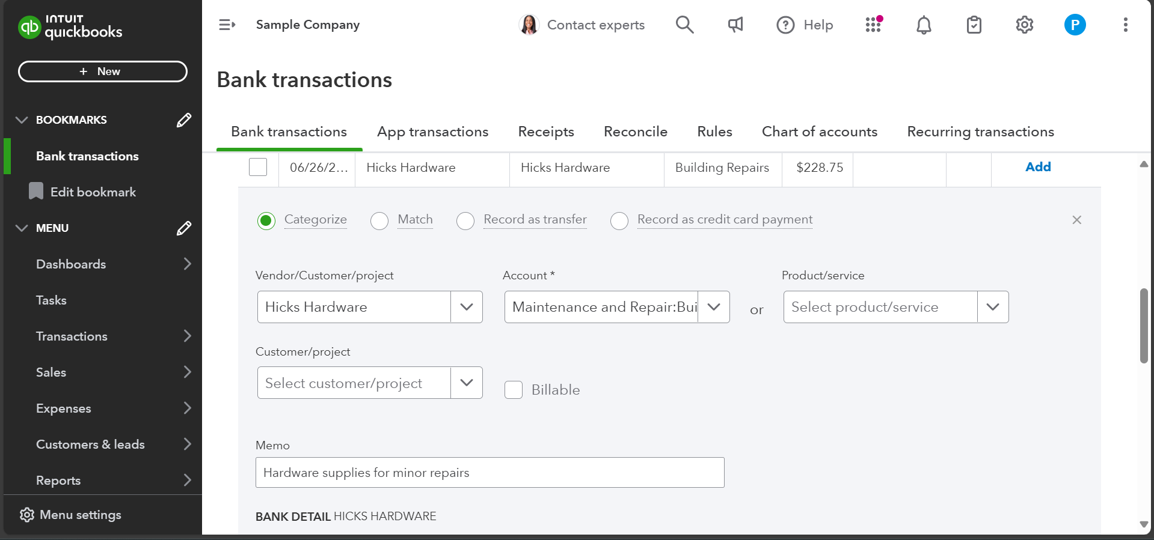Screen dimensions: 1154x540
Task: Open the settings gear icon
Action: 1024,25
